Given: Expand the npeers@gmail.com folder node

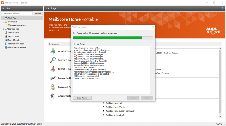Looking at the screenshot, I should pos(7,25).
